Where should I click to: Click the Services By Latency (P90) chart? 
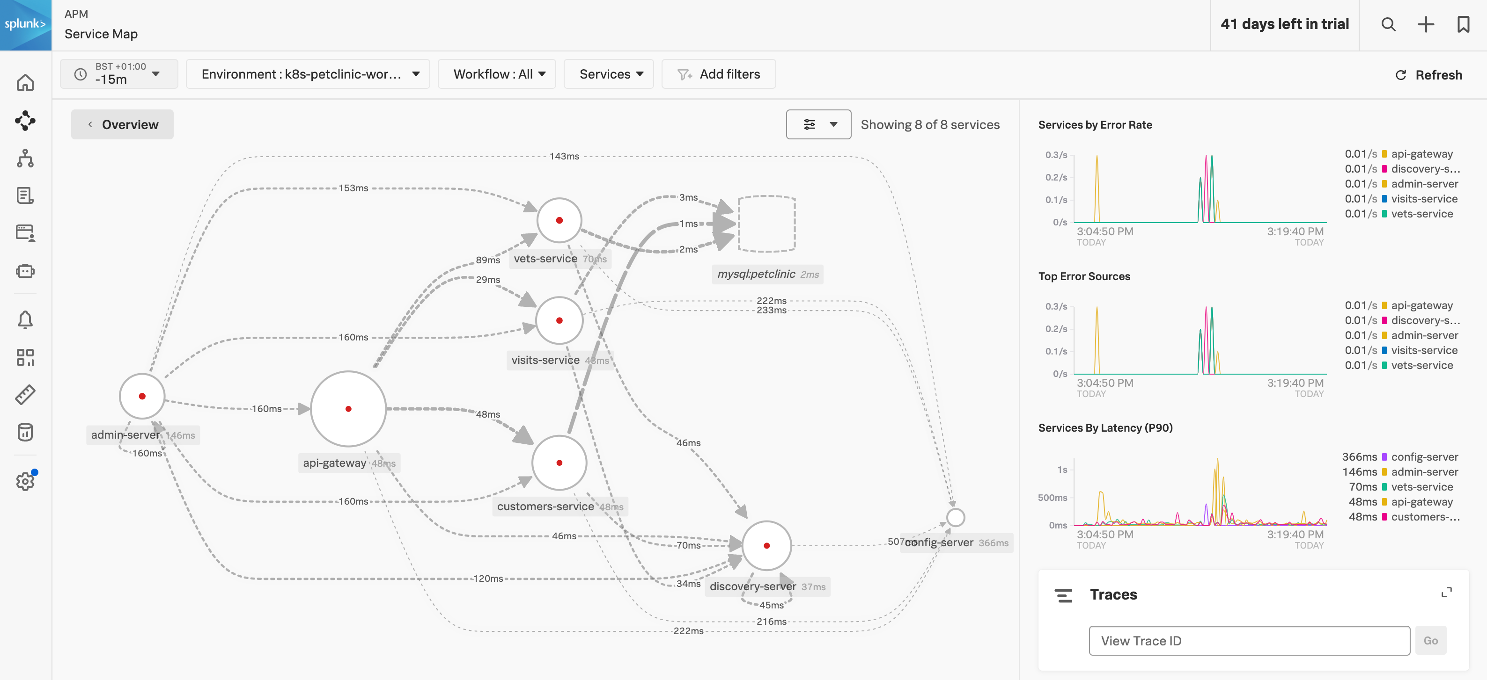[x=1200, y=492]
